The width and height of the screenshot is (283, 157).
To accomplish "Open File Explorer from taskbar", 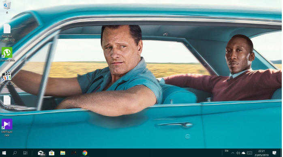I will click(62, 153).
